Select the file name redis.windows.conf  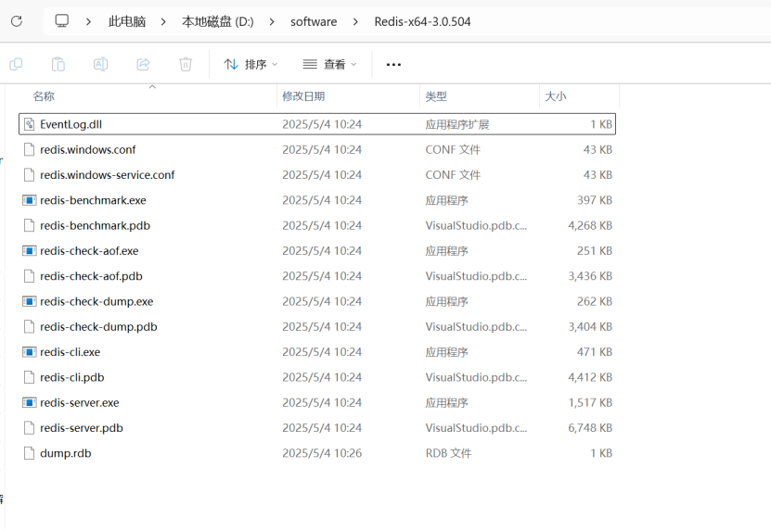pyautogui.click(x=88, y=149)
